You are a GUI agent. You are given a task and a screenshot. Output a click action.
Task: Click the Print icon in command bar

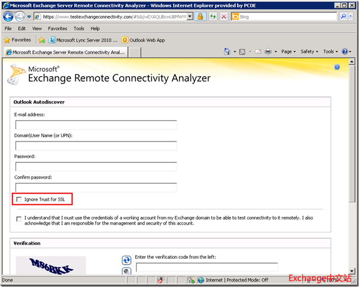[x=268, y=52]
